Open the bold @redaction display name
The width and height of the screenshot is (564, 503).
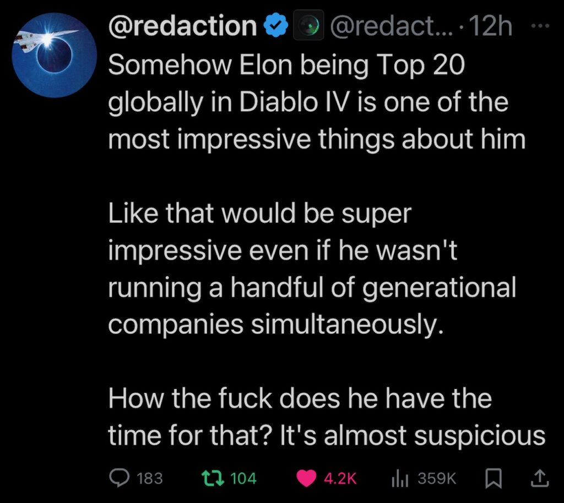(183, 27)
